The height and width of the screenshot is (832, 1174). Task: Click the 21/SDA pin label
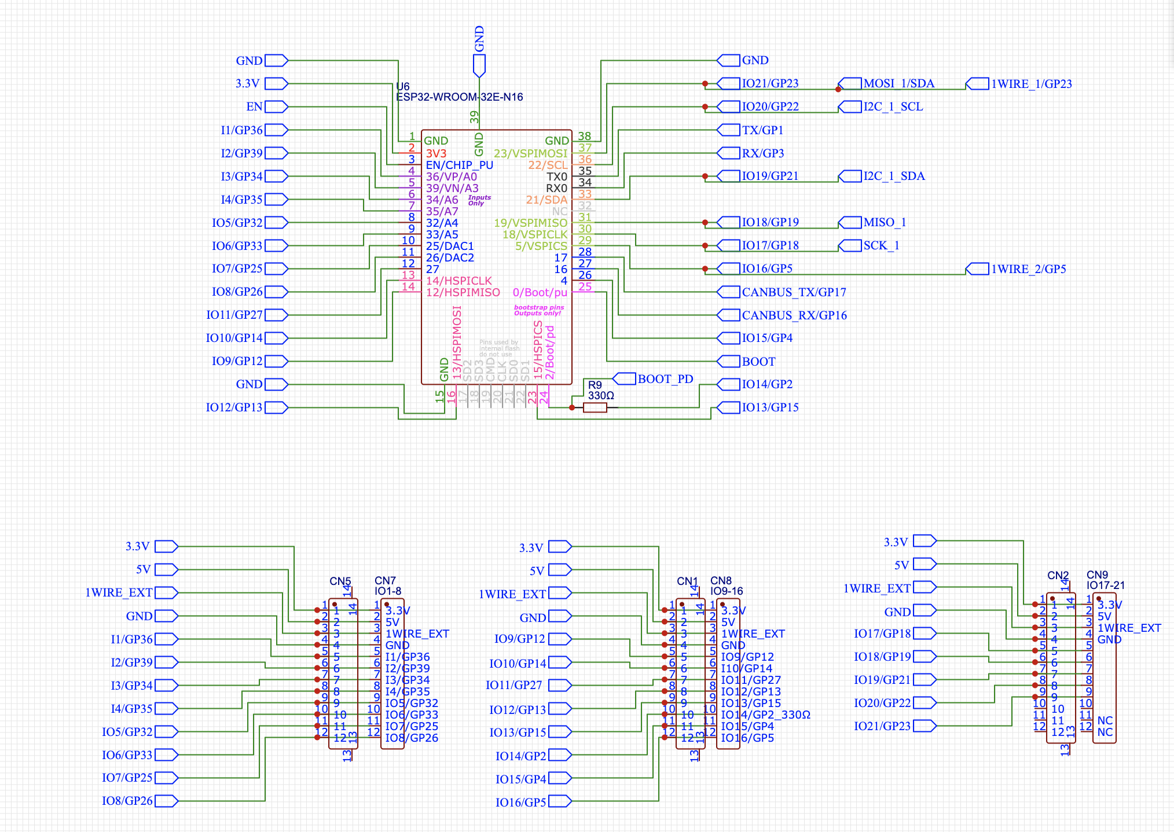[546, 200]
